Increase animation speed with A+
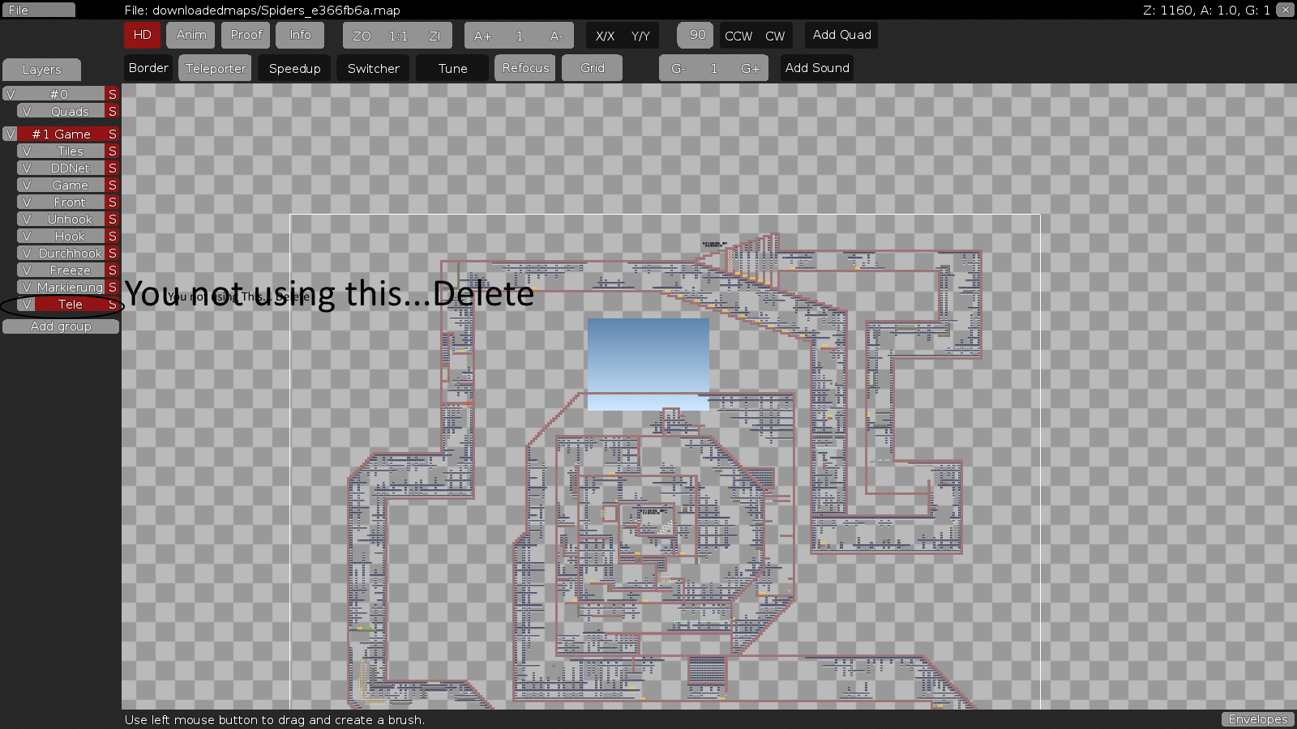Screen dimensions: 1297x729 click(482, 36)
